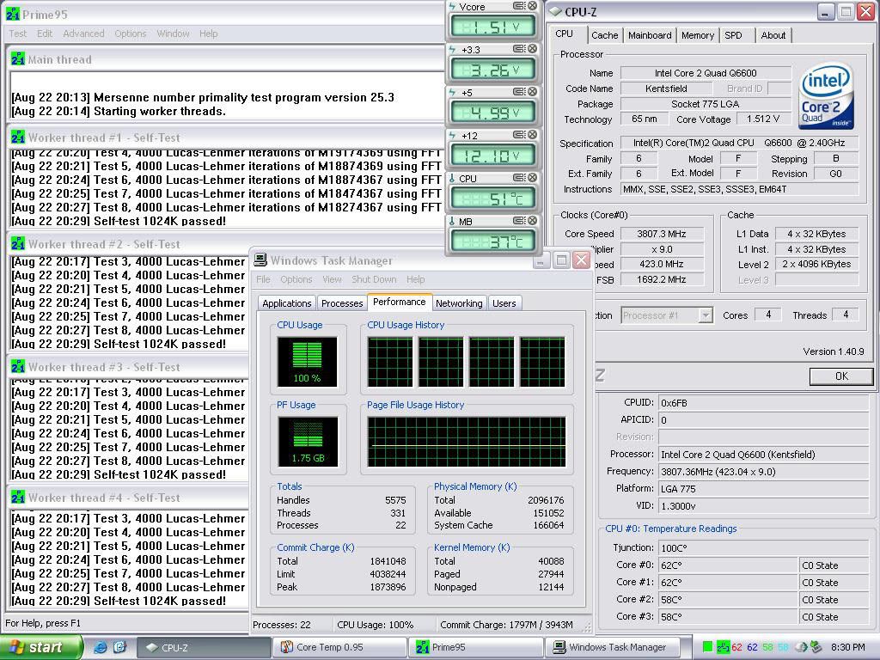Viewport: 880px width, 660px height.
Task: Click the Core Speed value '3807.3 MHz'
Action: point(662,234)
